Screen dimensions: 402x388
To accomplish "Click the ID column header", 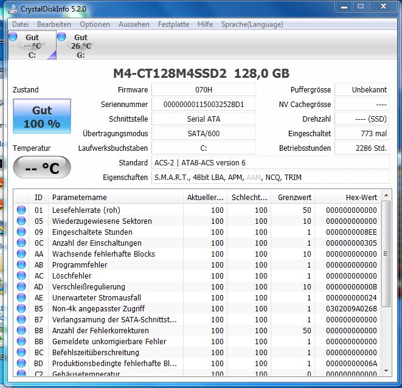I will pos(38,197).
